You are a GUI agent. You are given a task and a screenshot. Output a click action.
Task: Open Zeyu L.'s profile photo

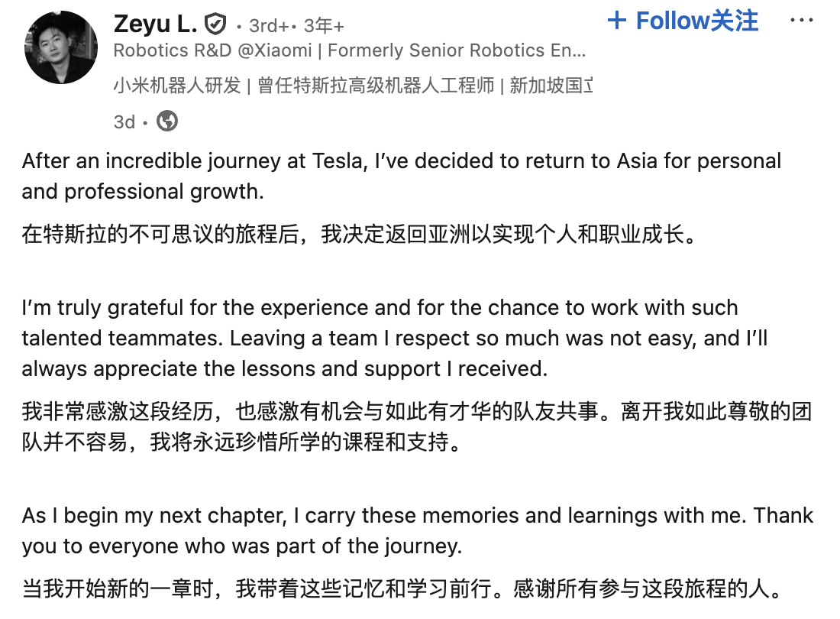pyautogui.click(x=62, y=47)
